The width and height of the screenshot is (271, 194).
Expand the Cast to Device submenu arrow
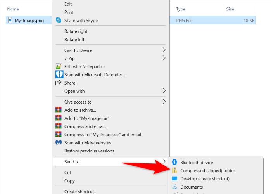tap(164, 50)
